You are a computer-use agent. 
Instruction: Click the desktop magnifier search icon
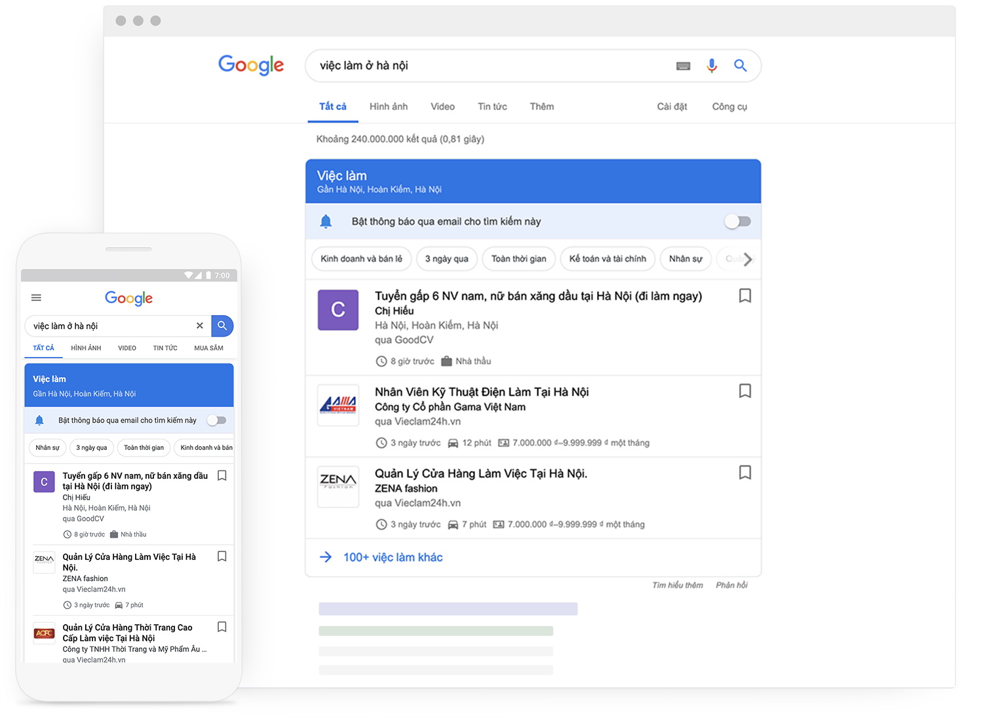pyautogui.click(x=740, y=65)
